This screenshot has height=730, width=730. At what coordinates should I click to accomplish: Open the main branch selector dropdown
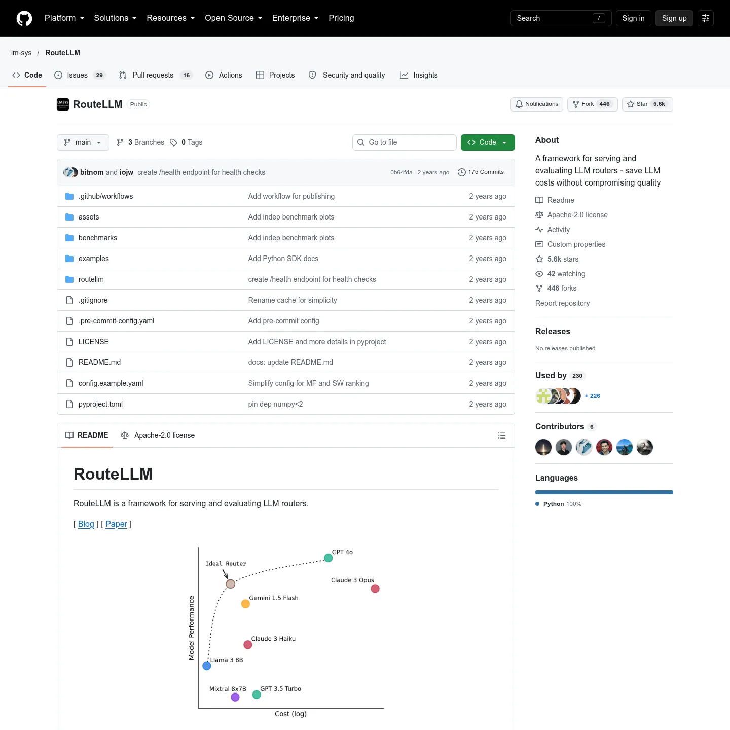[83, 142]
